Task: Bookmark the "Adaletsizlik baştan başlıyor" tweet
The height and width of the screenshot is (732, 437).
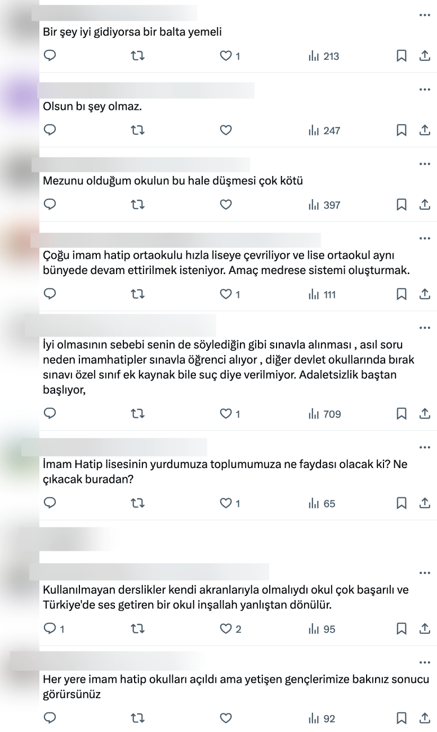Action: point(402,414)
